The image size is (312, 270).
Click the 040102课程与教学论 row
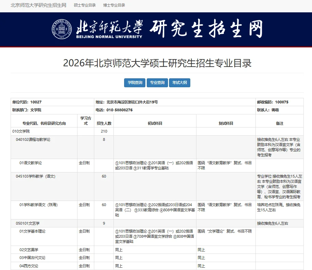point(157,147)
